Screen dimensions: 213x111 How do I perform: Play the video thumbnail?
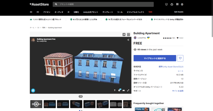coord(36,104)
